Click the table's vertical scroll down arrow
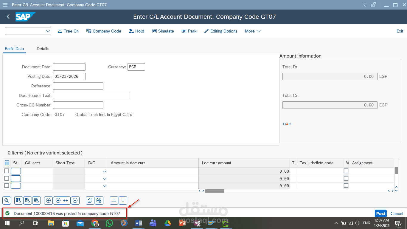This screenshot has width=407, height=229. pyautogui.click(x=396, y=191)
